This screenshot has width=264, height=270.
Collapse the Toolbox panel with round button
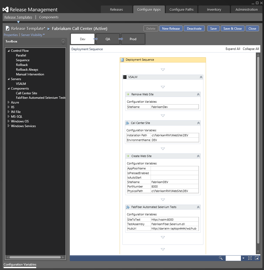coord(63,41)
